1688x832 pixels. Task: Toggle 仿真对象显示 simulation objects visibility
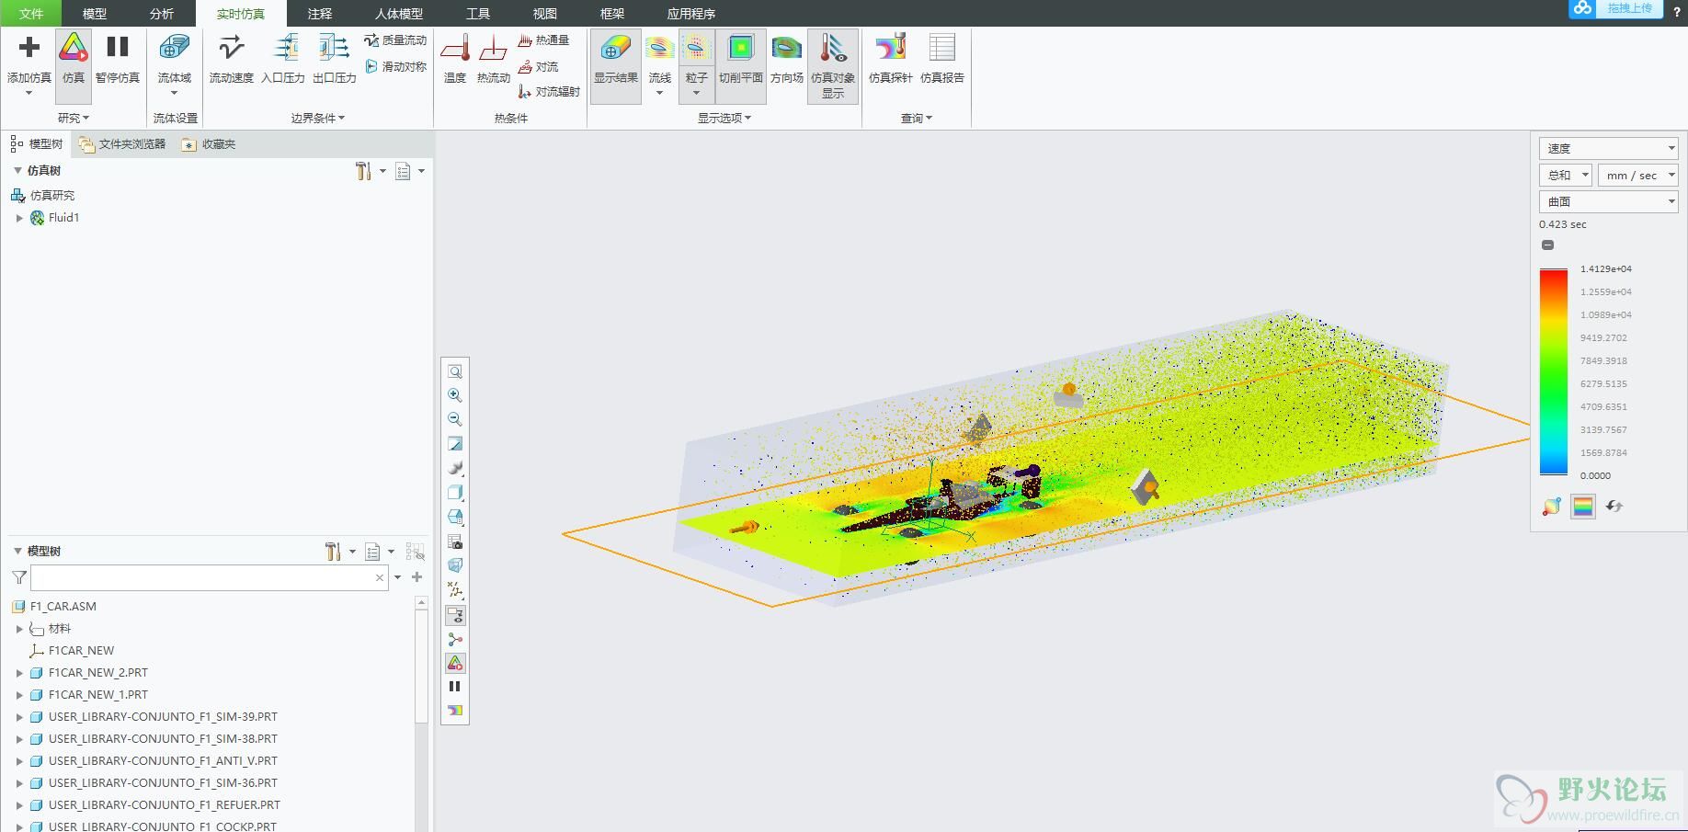coord(833,64)
